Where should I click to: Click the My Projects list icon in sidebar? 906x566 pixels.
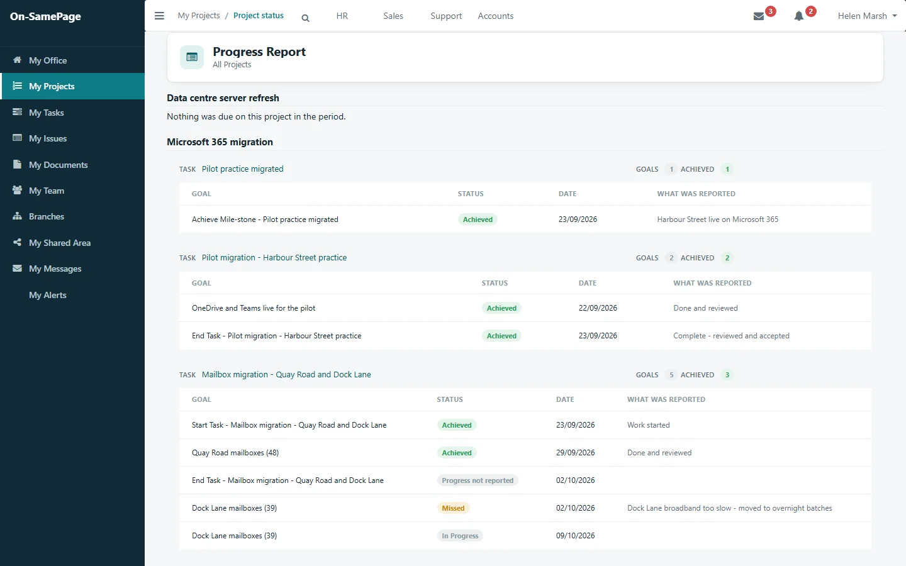pyautogui.click(x=17, y=86)
